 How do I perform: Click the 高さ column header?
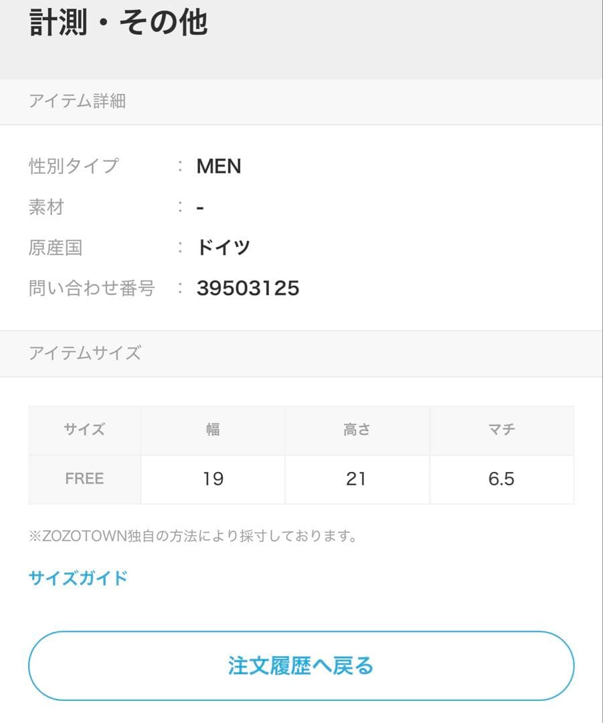click(357, 430)
